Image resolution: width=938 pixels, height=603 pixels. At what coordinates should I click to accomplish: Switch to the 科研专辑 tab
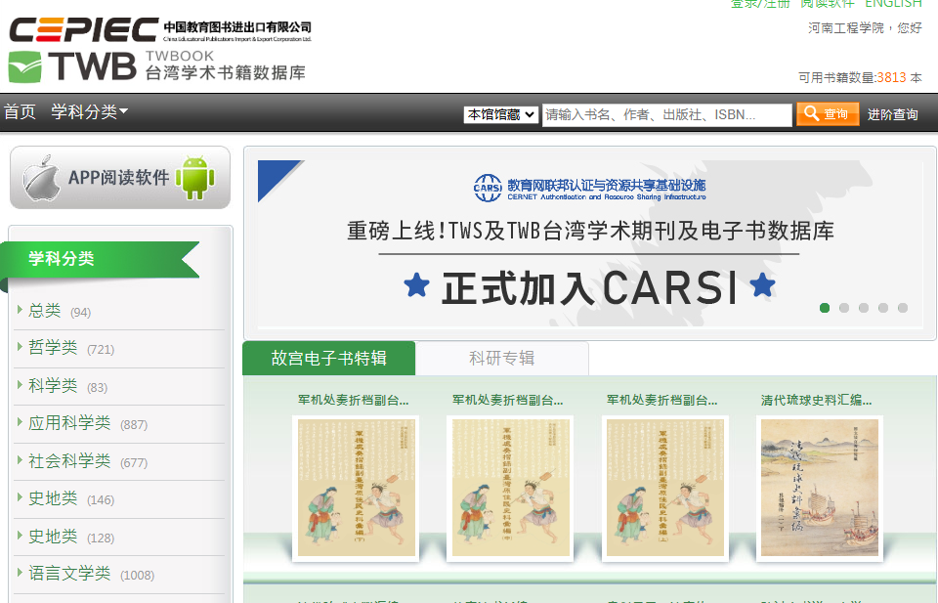(x=502, y=359)
